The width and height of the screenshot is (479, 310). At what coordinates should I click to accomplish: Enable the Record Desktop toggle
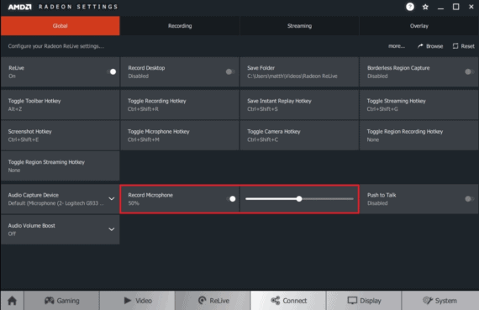click(x=230, y=71)
